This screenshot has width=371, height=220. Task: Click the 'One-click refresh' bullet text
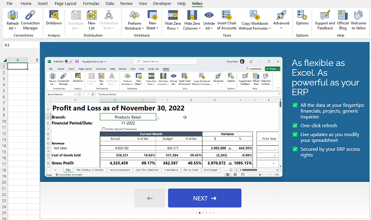click(319, 125)
